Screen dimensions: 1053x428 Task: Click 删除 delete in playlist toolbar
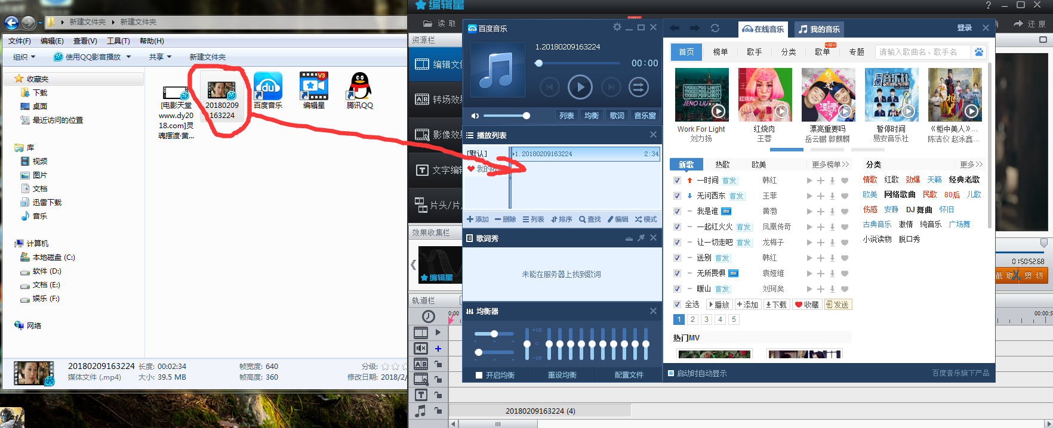tap(505, 219)
